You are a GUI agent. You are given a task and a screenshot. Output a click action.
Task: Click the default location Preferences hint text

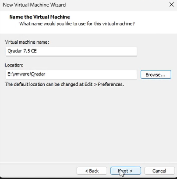(x=64, y=84)
